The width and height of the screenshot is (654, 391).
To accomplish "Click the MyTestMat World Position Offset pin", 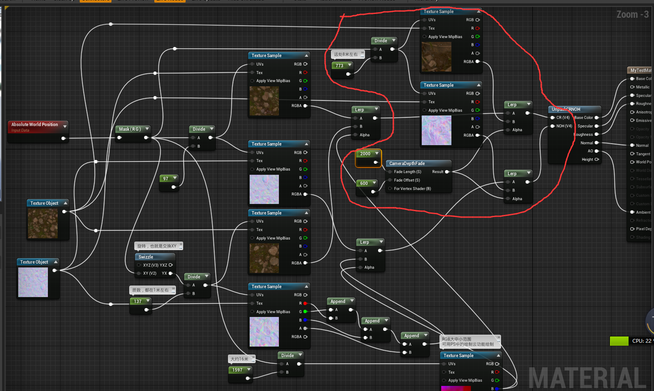I will (x=632, y=162).
